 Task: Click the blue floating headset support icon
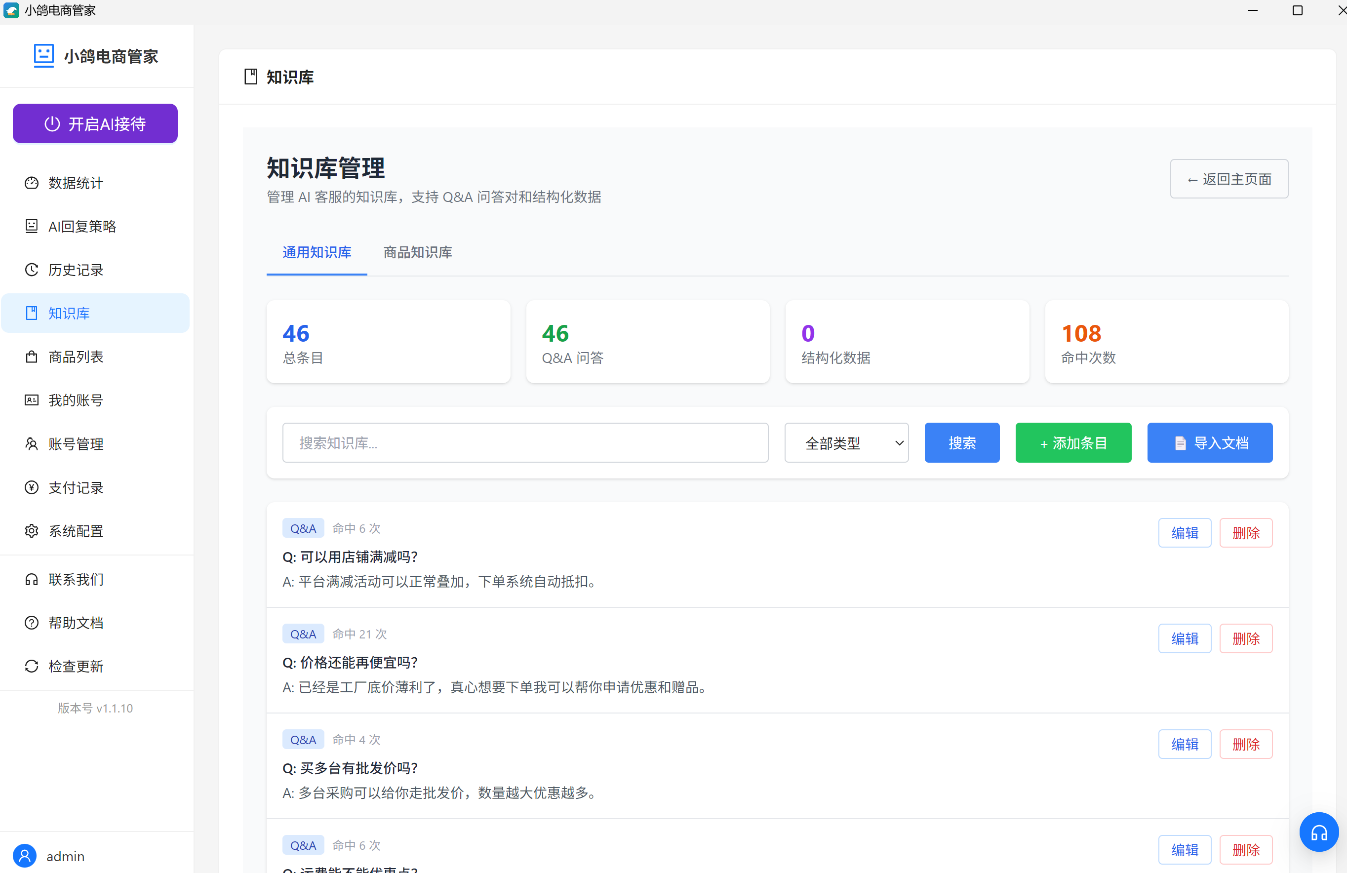click(1319, 832)
